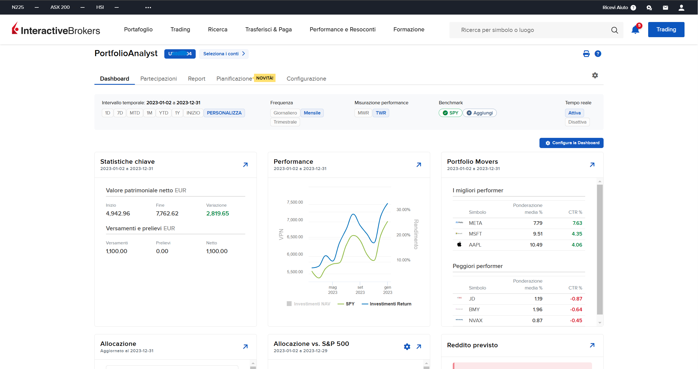Switch to the Report tab
The image size is (698, 369).
(x=197, y=79)
